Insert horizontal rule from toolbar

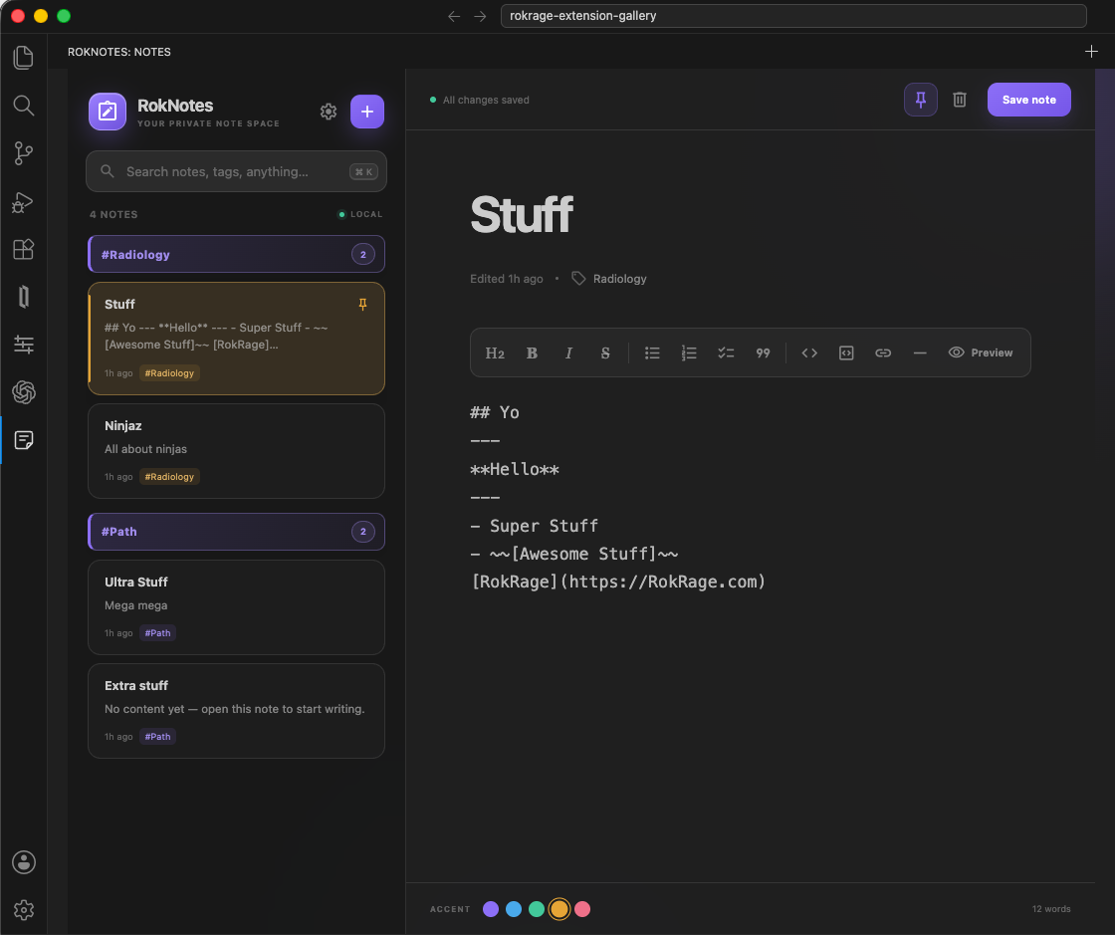(x=920, y=352)
